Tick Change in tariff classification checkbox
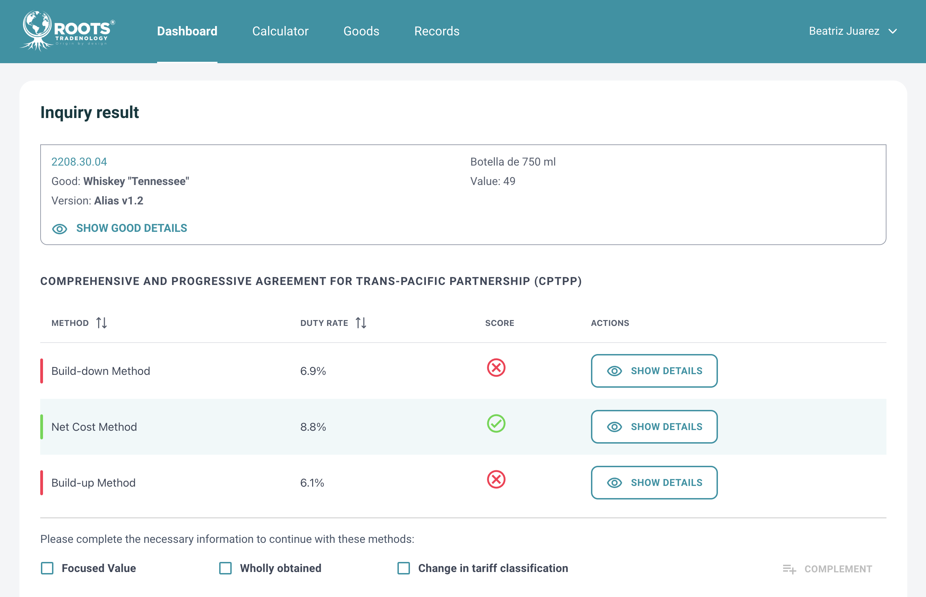926x597 pixels. click(404, 568)
